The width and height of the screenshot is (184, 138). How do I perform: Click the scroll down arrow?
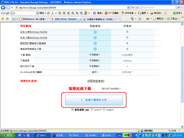[x=182, y=127]
